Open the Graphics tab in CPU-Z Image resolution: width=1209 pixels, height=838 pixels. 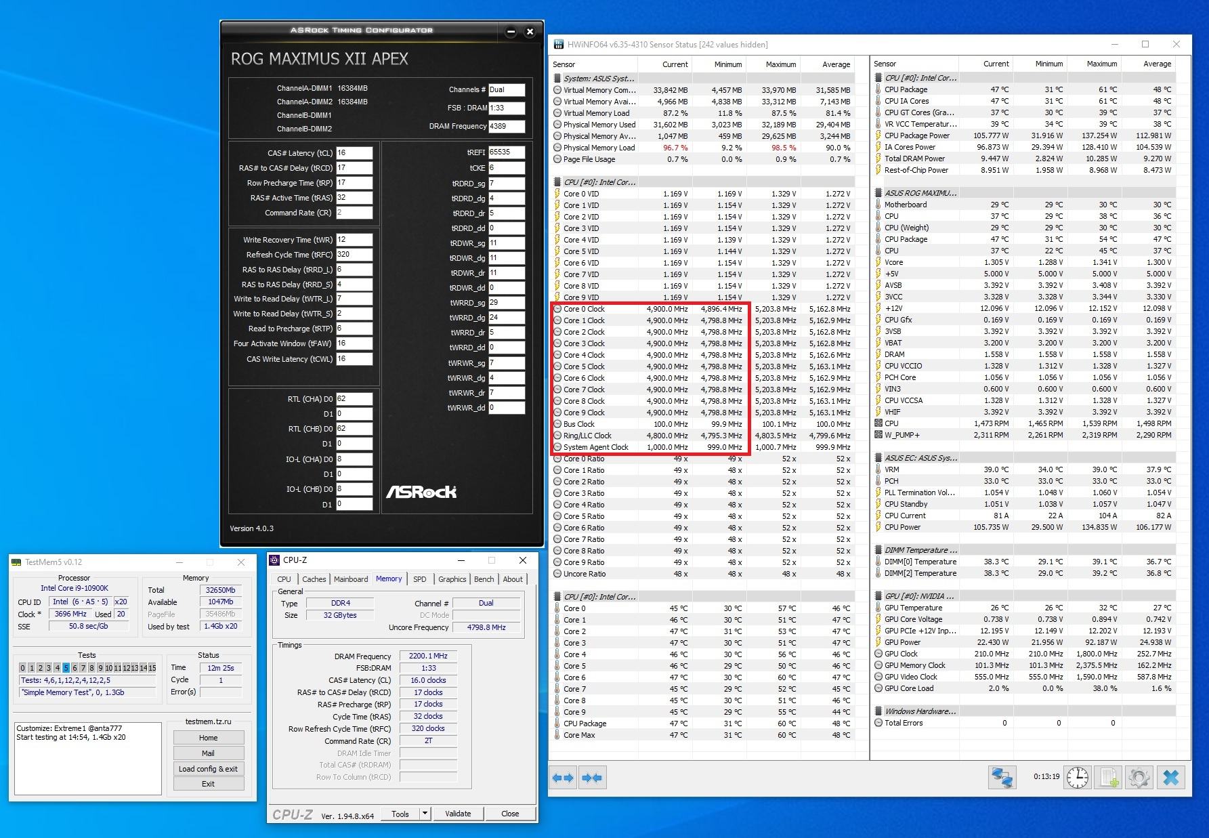tap(452, 579)
